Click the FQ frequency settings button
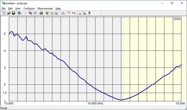187x110 pixels. [74, 13]
